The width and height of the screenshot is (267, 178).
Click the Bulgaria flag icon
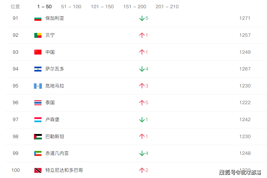coord(38,18)
